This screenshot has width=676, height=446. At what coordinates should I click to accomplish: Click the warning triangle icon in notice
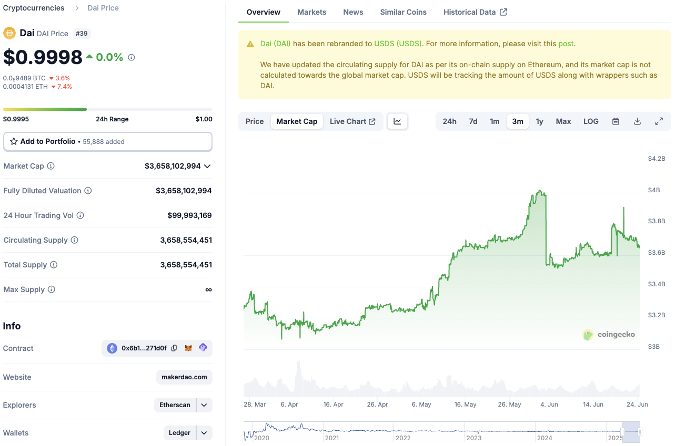coord(250,44)
